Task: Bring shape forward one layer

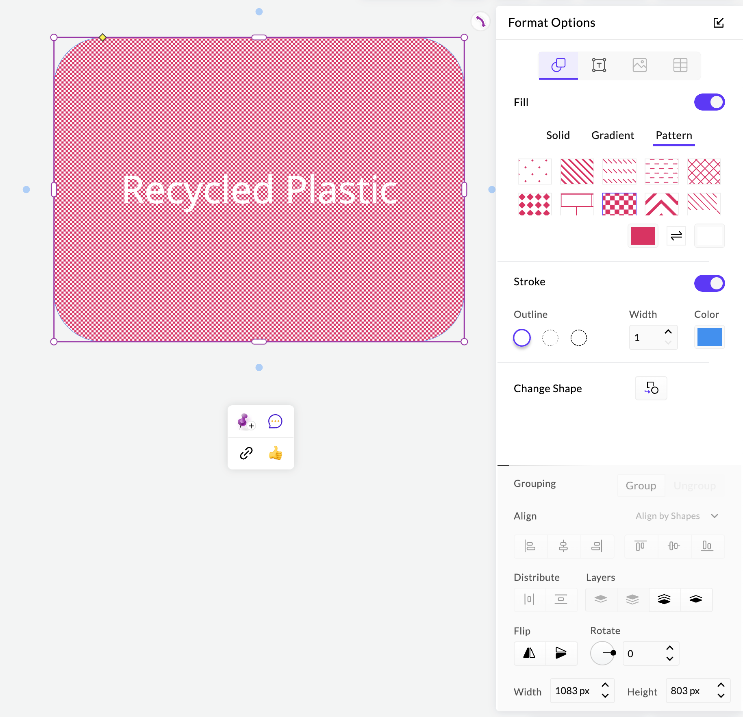Action: [x=696, y=600]
